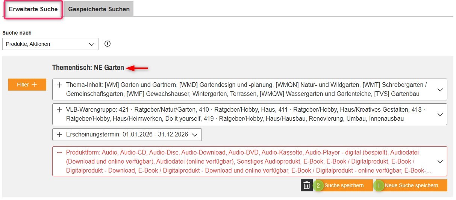The image size is (456, 200).
Task: Click the red minus icon on Produktform filter
Action: [x=59, y=153]
